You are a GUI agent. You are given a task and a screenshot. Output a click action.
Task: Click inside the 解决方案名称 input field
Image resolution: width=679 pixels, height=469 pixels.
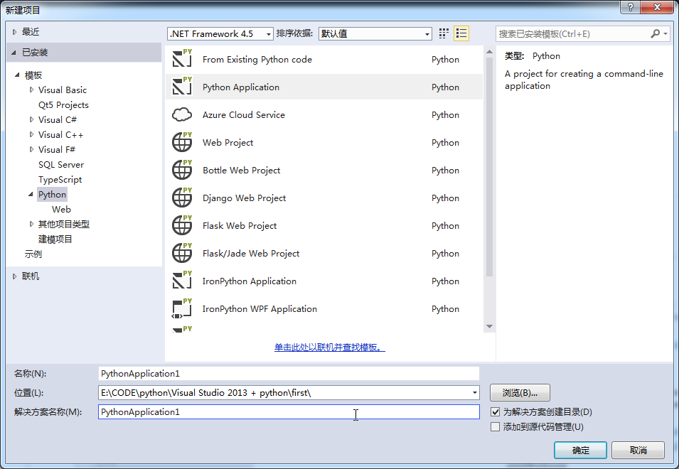pyautogui.click(x=284, y=411)
